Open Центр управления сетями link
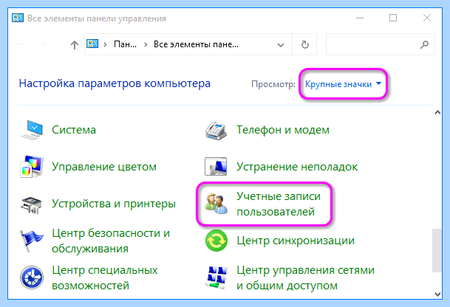 click(x=305, y=277)
